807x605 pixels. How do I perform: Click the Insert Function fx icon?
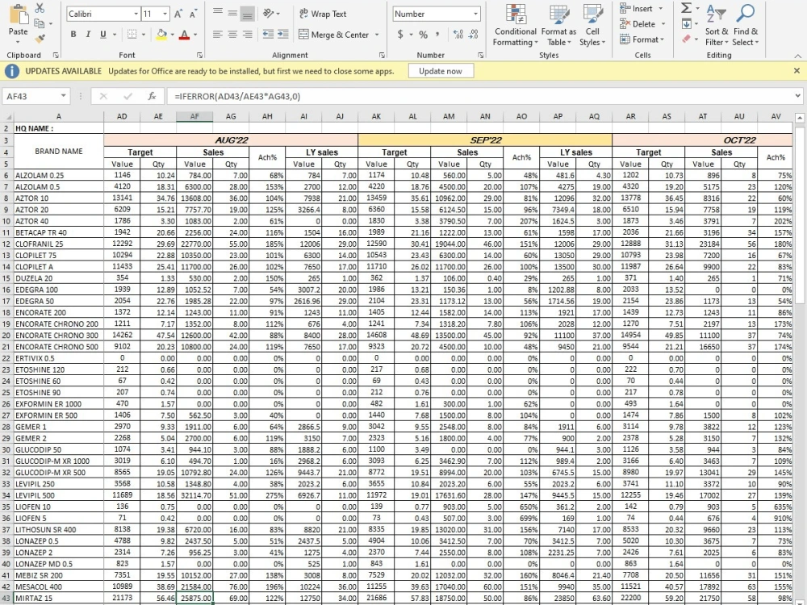coord(152,96)
